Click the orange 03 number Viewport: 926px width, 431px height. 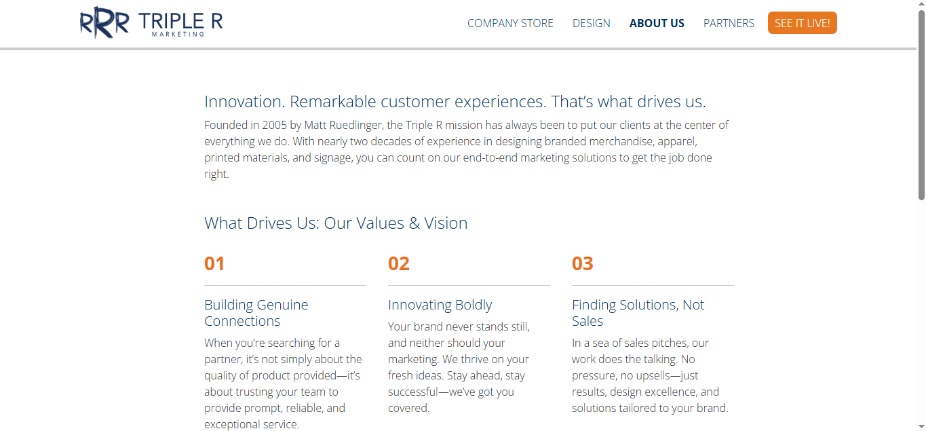coord(583,263)
